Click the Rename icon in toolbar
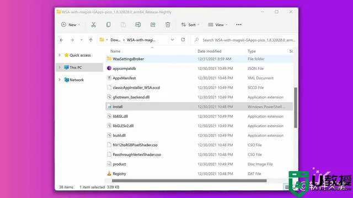Screen dimensions: 353x198 coord(138,25)
